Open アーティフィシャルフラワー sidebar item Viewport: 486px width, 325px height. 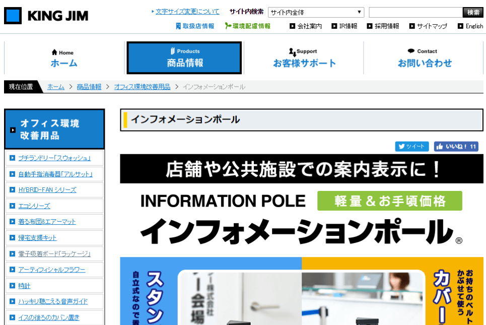tap(52, 270)
